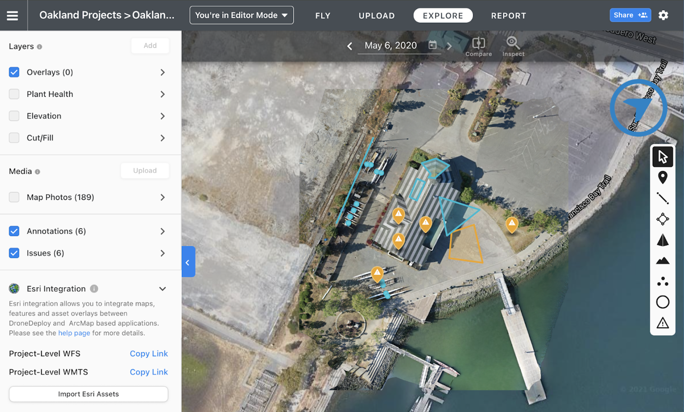Screen dimensions: 684x412
Task: Click the issue marker on the boats
Action: [x=377, y=274]
